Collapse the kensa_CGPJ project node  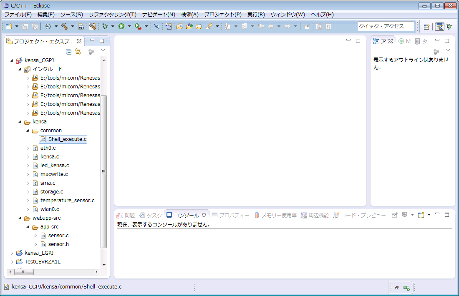pos(12,60)
